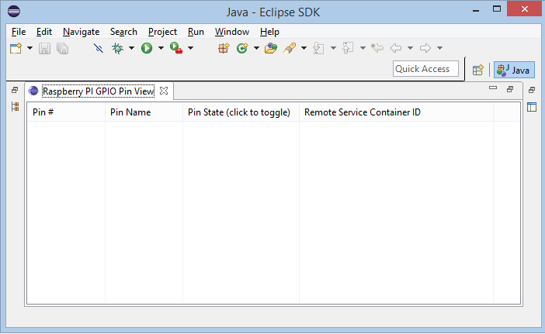Image resolution: width=545 pixels, height=334 pixels.
Task: Click the New Java Package icon
Action: click(224, 48)
